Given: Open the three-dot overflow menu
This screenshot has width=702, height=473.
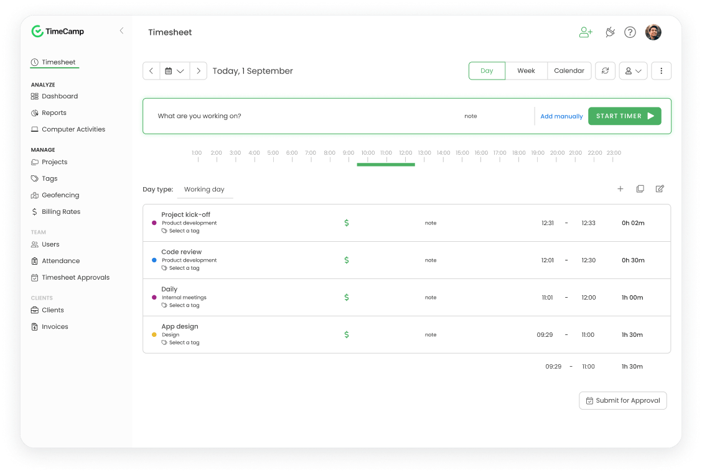Looking at the screenshot, I should [x=661, y=70].
